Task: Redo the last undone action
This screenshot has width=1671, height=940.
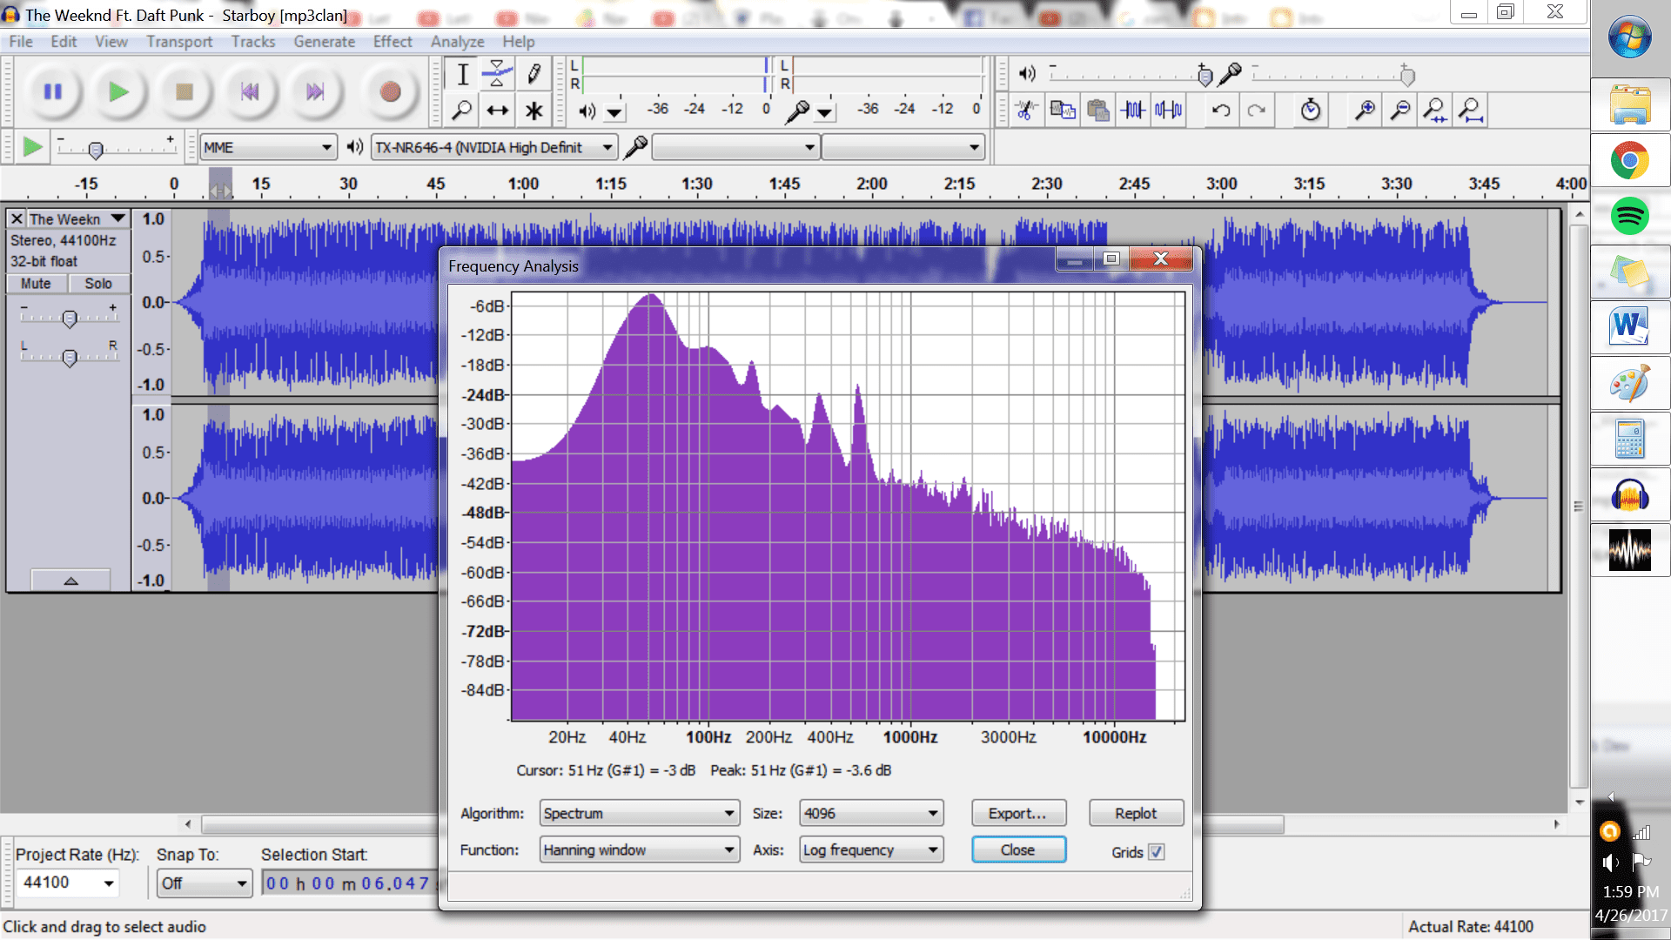Action: (x=1257, y=111)
